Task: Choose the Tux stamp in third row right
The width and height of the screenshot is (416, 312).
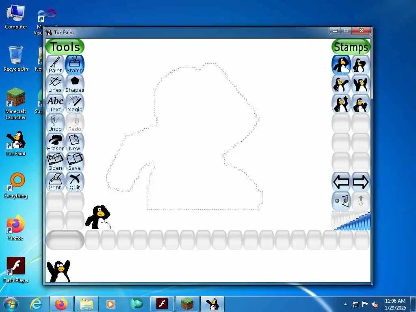Action: point(361,104)
